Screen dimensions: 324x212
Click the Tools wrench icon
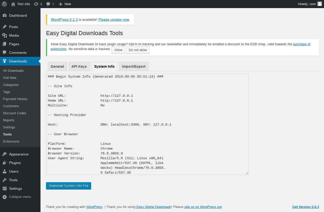5,180
